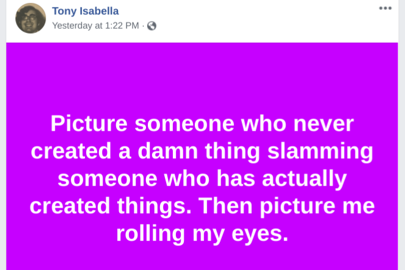The width and height of the screenshot is (405, 270).
Task: Click the word "Tony" in the author name
Action: point(65,11)
